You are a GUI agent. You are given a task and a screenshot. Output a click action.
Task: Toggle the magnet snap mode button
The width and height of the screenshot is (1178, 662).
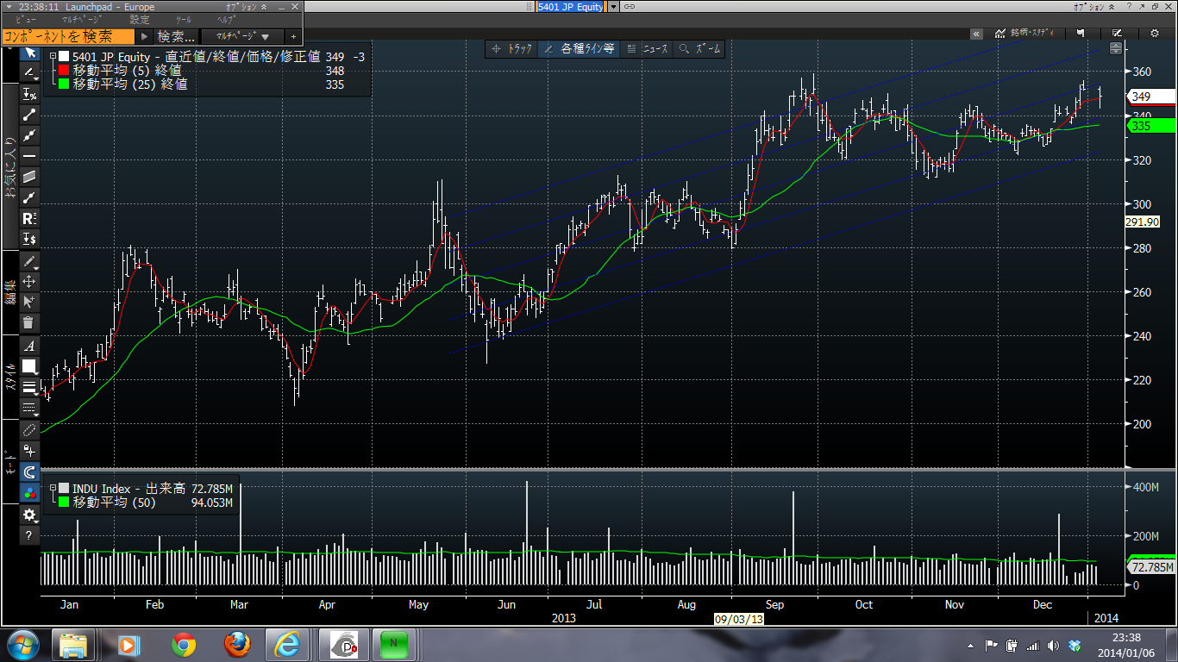(29, 472)
